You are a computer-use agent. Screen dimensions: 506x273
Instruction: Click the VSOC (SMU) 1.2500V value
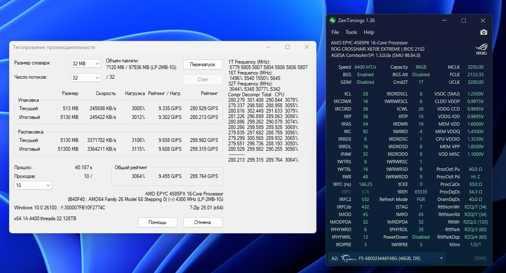475,94
